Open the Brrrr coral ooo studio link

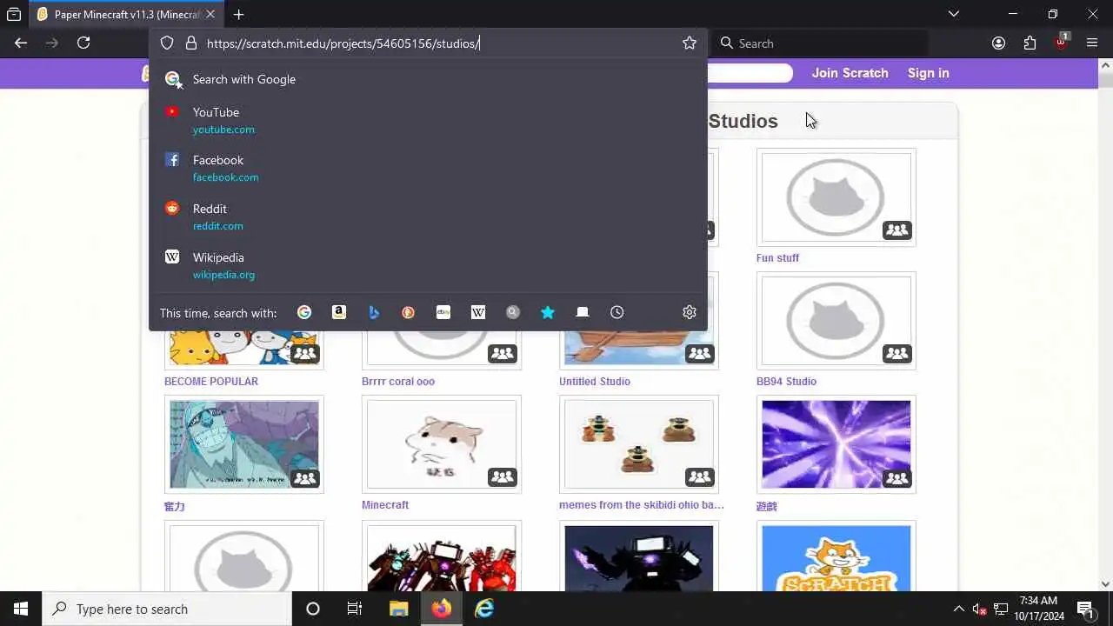(x=398, y=381)
